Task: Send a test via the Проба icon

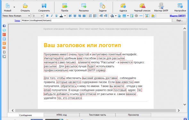Action: (x=65, y=6)
